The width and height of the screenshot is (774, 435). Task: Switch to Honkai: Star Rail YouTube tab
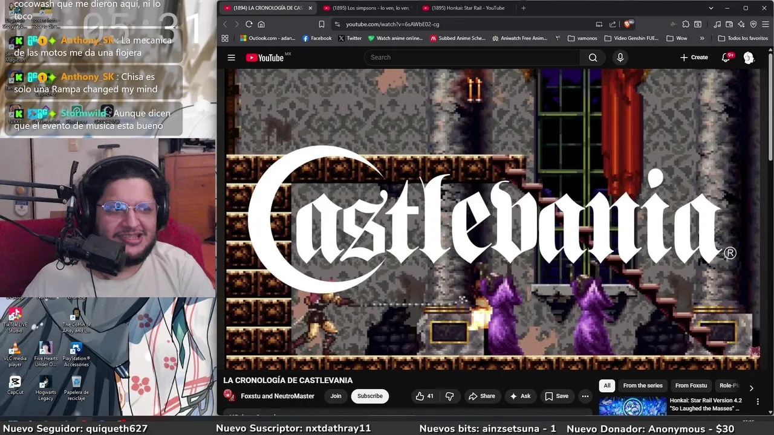point(466,8)
